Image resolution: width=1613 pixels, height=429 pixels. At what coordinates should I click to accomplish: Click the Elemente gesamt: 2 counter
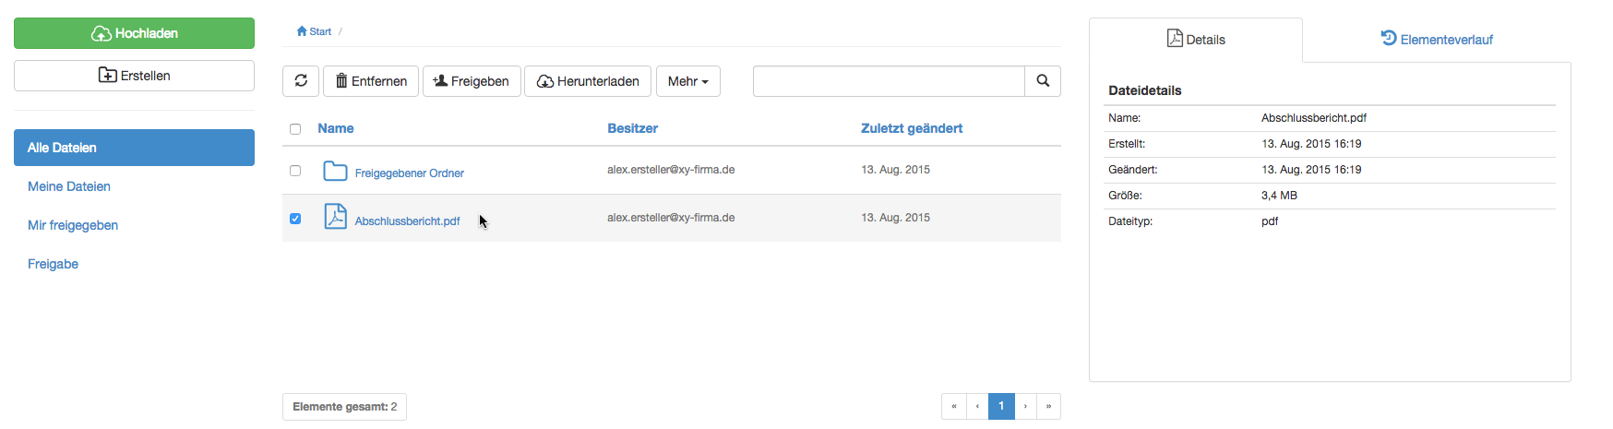coord(344,407)
